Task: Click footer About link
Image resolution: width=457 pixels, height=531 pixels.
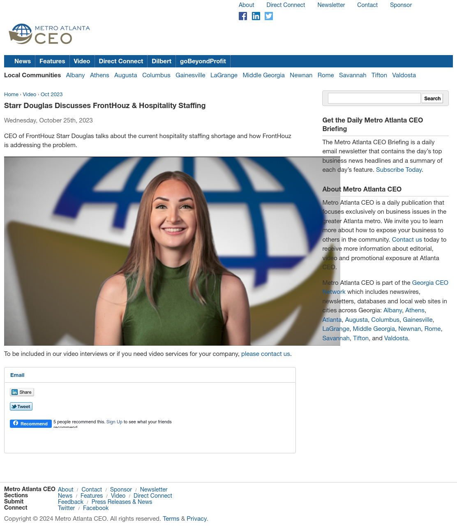Action: pos(66,489)
